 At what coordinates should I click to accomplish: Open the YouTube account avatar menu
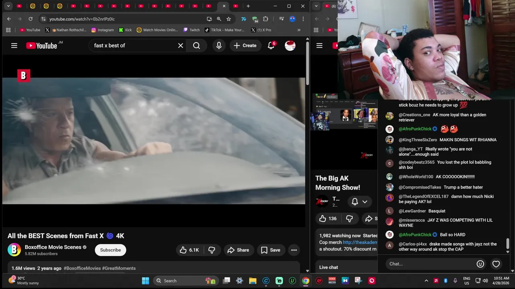tap(290, 45)
